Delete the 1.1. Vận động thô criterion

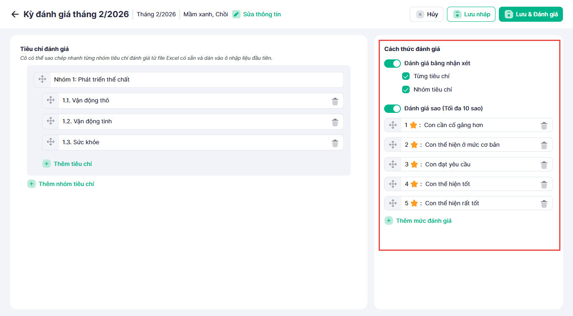coord(335,101)
